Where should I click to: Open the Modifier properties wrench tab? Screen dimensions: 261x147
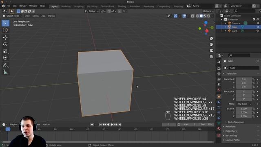tap(219, 102)
